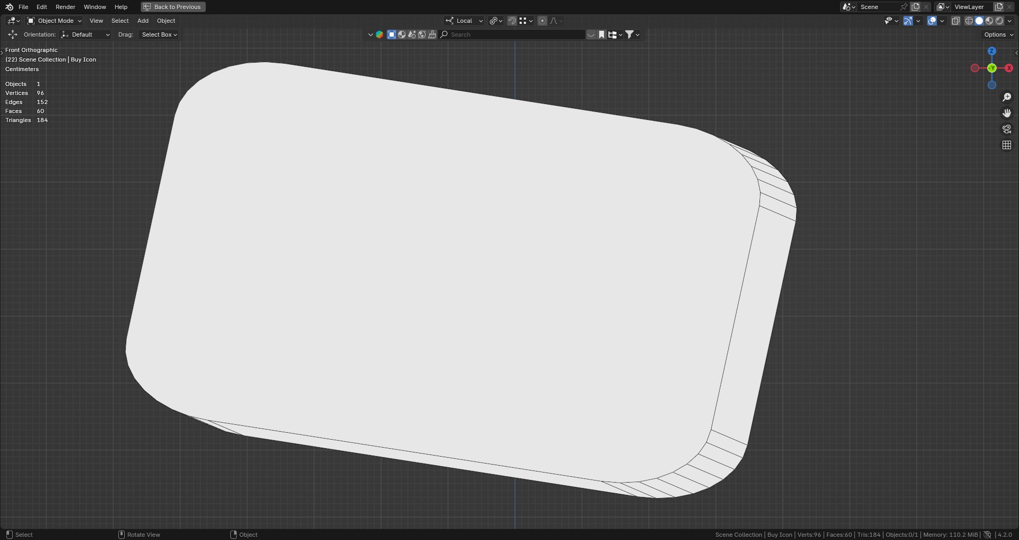This screenshot has width=1019, height=540.
Task: Toggle the brush asset filter
Action: [x=432, y=35]
